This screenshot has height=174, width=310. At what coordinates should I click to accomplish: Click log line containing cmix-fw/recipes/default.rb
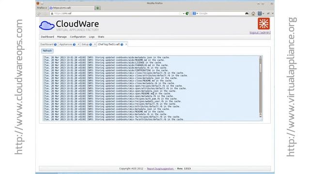point(112,117)
